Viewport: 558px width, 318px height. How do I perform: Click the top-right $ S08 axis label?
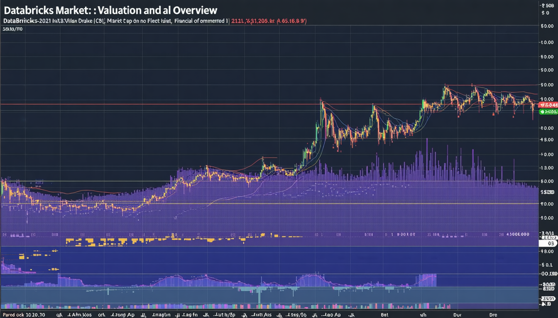(548, 5)
